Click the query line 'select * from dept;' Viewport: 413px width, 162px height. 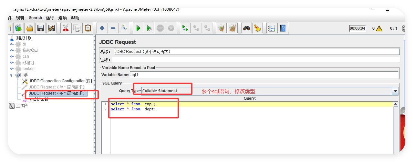[133, 109]
